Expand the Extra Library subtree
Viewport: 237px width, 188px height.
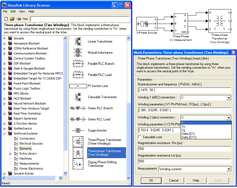(10, 154)
